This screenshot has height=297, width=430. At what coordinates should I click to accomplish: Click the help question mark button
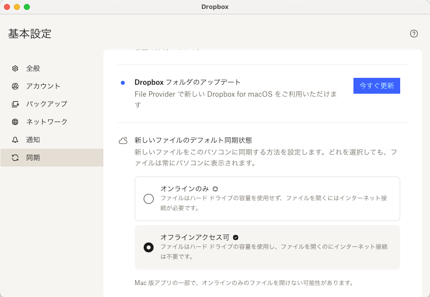(x=414, y=34)
